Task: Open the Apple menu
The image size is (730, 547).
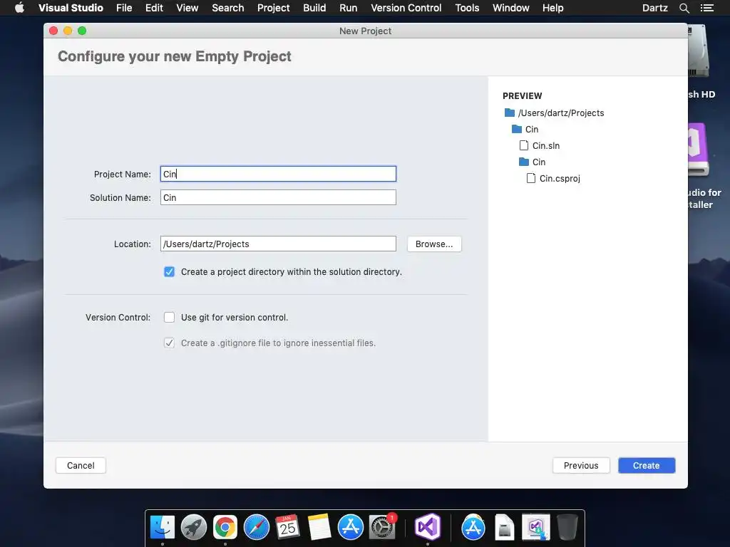Action: point(19,8)
